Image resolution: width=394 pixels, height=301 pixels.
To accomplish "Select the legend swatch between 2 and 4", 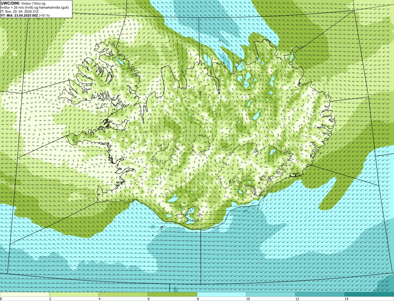I will pos(74,294).
